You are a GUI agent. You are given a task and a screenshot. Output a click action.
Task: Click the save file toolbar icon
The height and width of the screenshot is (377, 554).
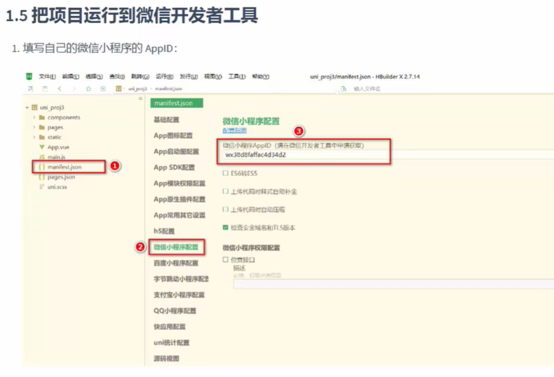45,88
